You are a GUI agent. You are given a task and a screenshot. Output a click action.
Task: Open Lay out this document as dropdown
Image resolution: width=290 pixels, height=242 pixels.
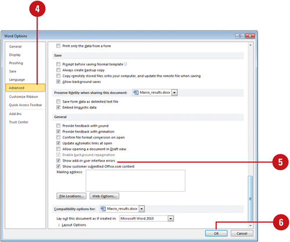(171, 219)
